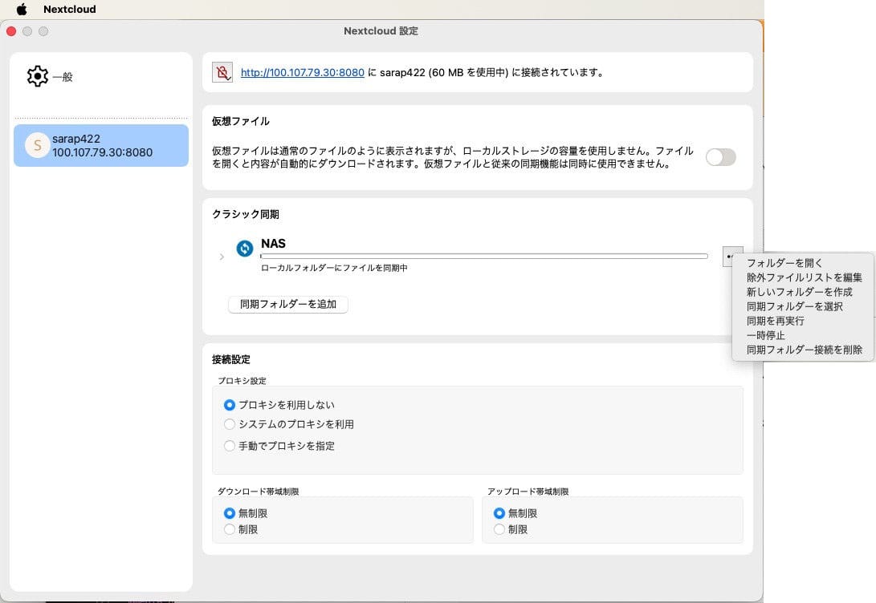Click the sarap422 account avatar
The image size is (876, 603).
click(x=38, y=146)
